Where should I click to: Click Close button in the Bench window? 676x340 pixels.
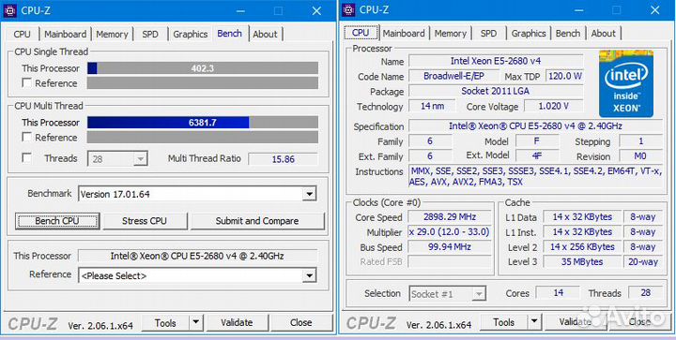(301, 322)
